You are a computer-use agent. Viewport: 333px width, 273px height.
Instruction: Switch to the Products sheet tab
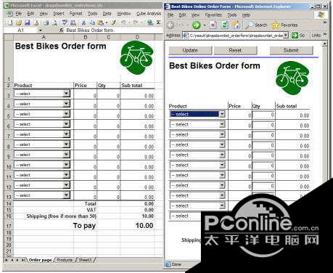point(65,260)
